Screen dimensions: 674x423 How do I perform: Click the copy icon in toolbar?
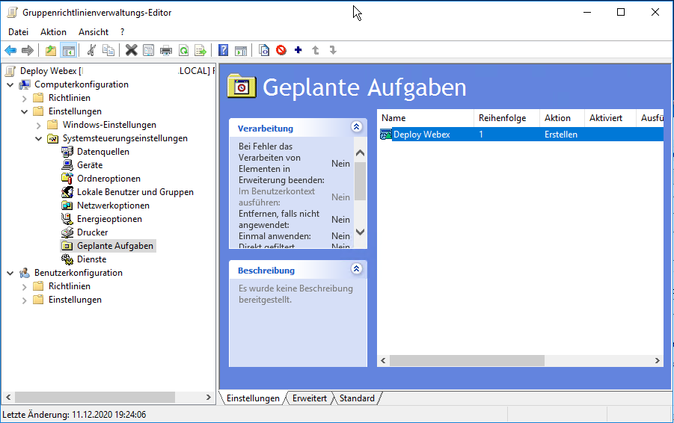pyautogui.click(x=108, y=50)
